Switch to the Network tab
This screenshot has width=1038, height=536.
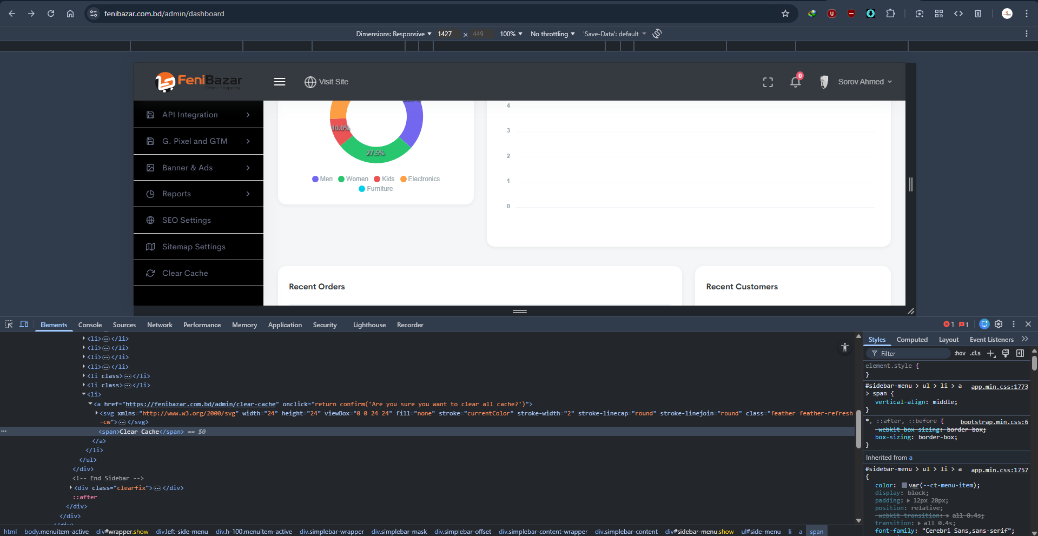tap(160, 325)
